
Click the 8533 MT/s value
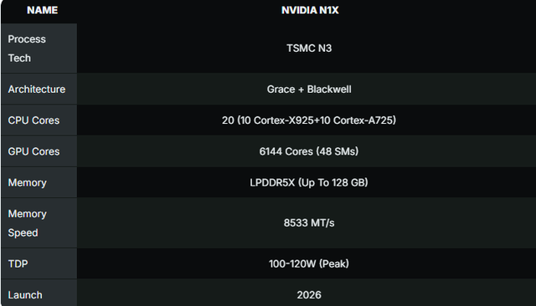point(309,222)
